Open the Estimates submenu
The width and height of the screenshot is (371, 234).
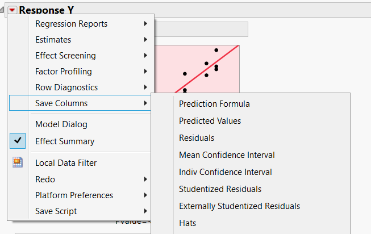53,40
